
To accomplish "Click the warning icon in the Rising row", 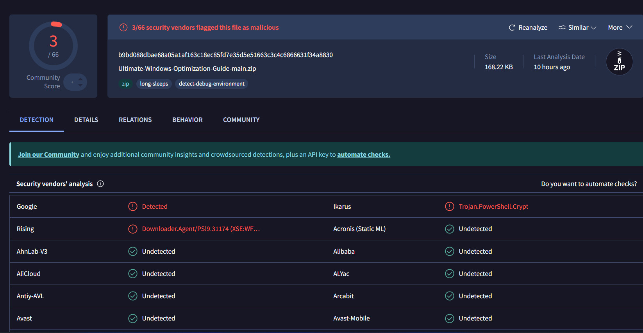I will [133, 229].
